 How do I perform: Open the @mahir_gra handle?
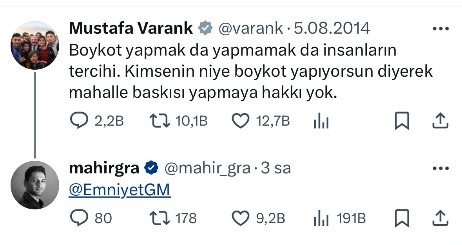(207, 168)
